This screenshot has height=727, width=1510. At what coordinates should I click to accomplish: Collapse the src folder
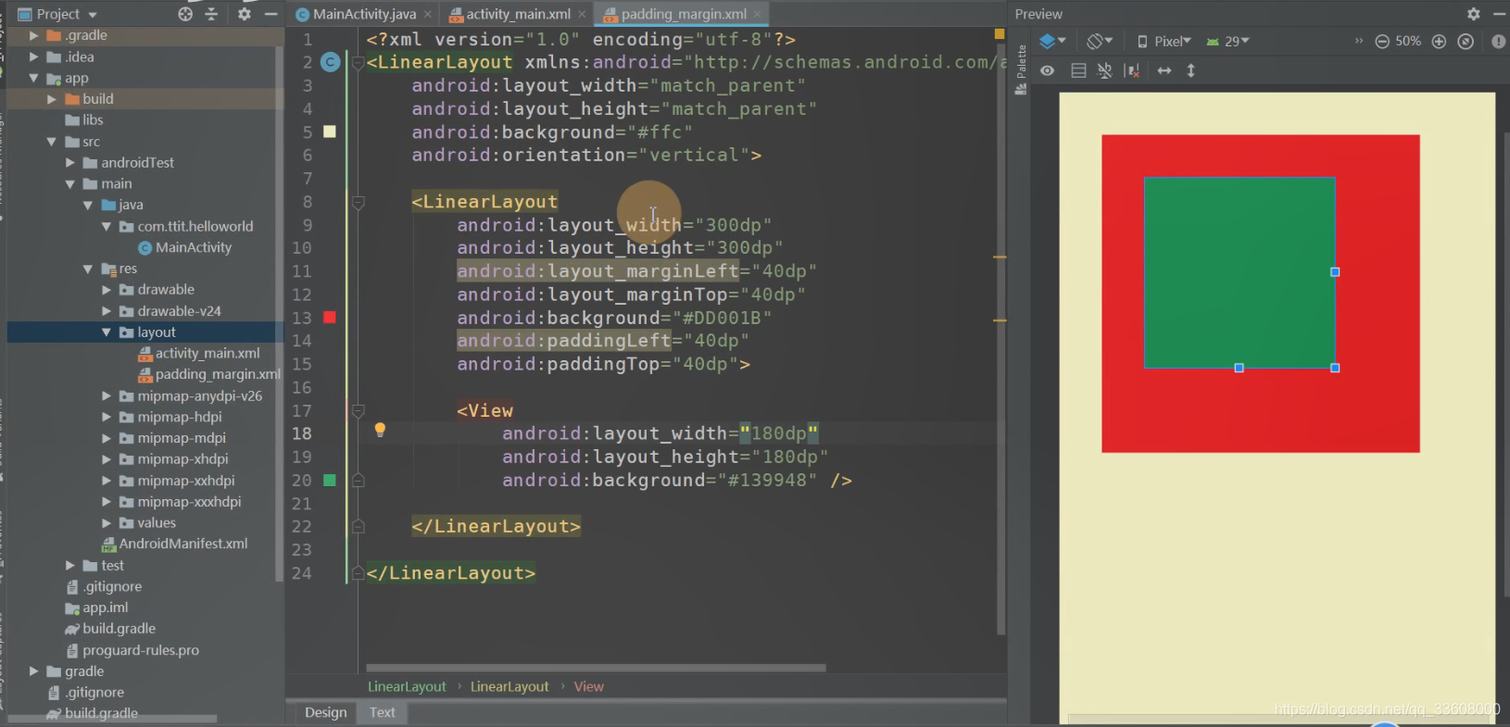(x=52, y=142)
